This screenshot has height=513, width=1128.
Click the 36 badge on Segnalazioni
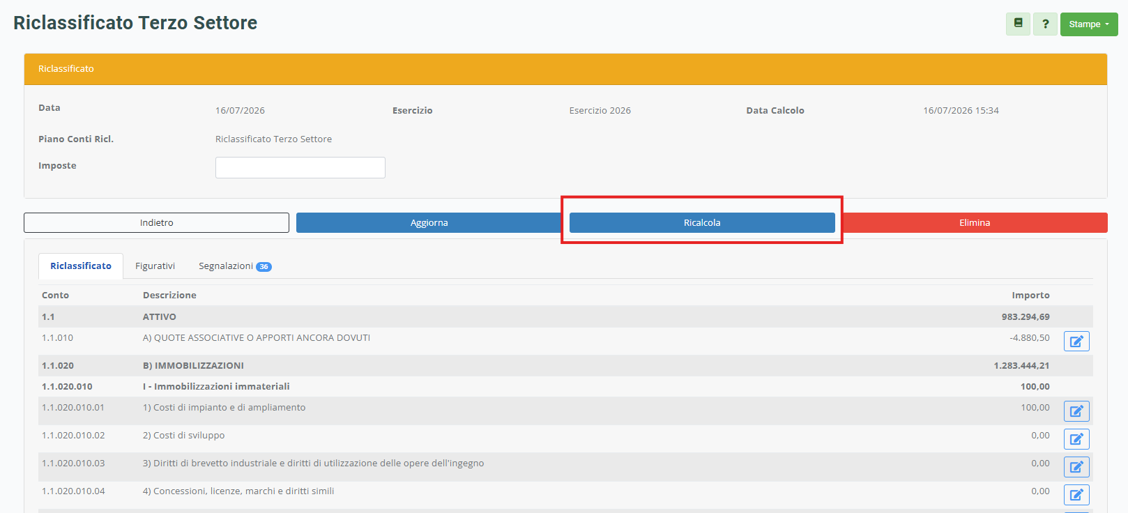(264, 266)
